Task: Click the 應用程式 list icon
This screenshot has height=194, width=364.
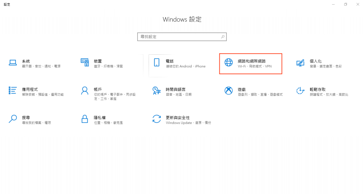Action: [x=12, y=91]
